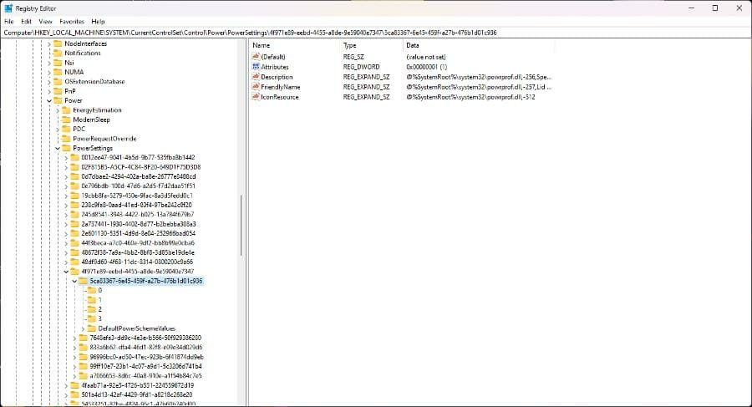
Task: Collapse the selected 5ca83367-6e45-459f key
Action: coord(74,281)
